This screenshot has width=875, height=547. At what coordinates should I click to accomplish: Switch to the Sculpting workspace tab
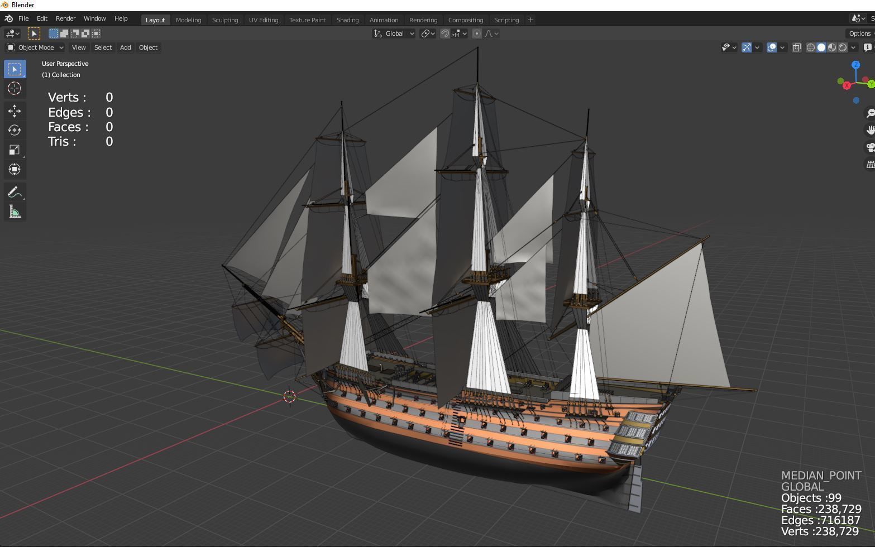pos(225,20)
